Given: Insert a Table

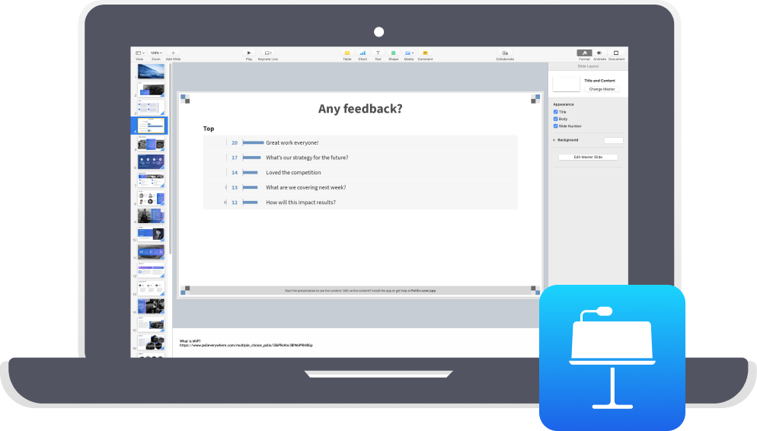Looking at the screenshot, I should coord(347,53).
